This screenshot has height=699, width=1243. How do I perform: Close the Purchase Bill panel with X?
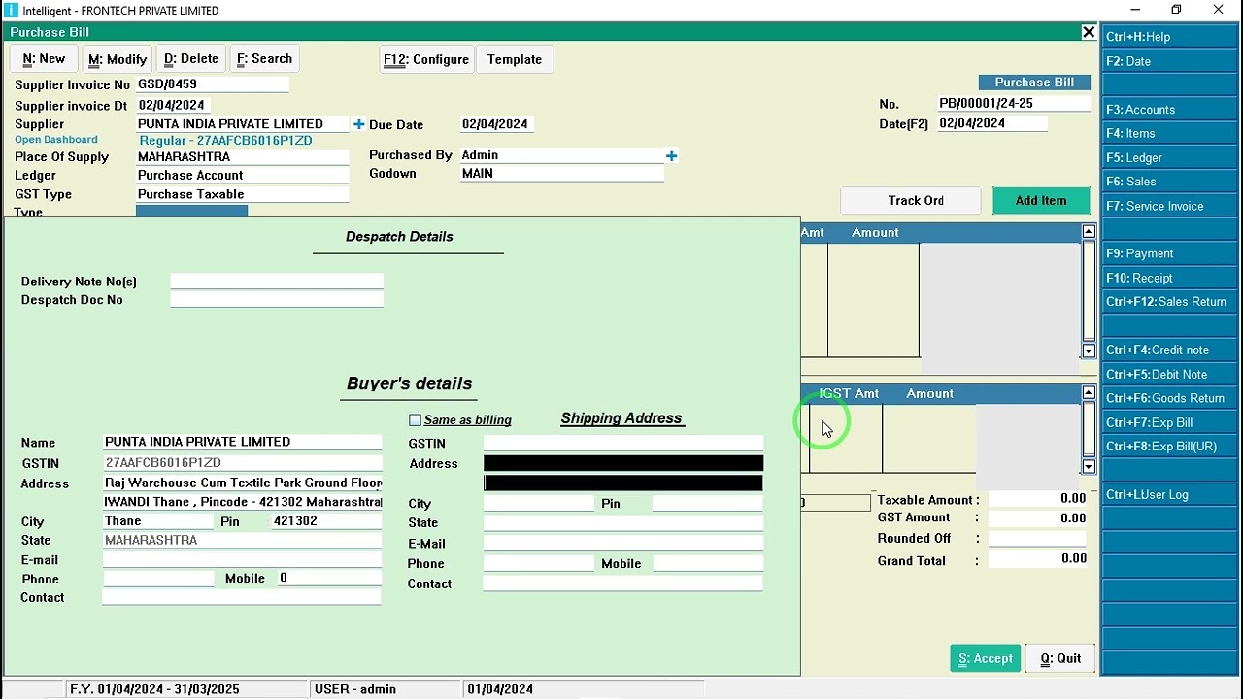pyautogui.click(x=1089, y=32)
